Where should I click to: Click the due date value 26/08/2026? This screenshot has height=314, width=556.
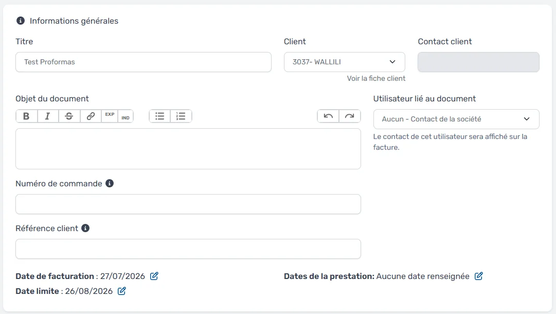tap(88, 291)
